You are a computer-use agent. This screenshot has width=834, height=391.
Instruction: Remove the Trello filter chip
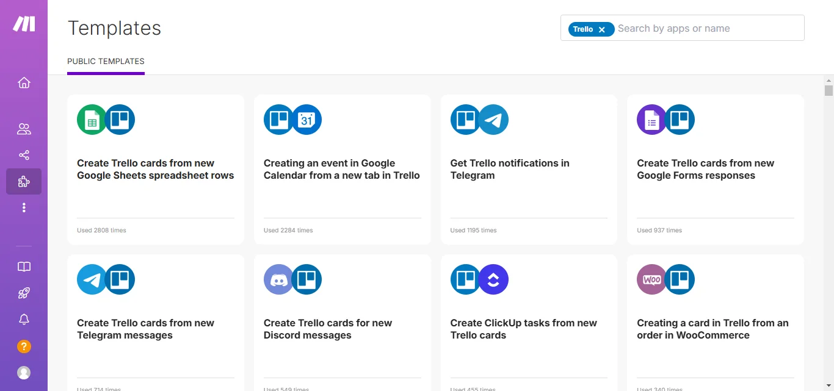pyautogui.click(x=602, y=29)
